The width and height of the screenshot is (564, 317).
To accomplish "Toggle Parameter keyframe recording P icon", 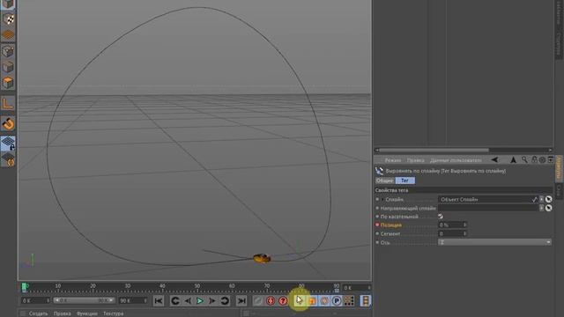I will (x=337, y=301).
